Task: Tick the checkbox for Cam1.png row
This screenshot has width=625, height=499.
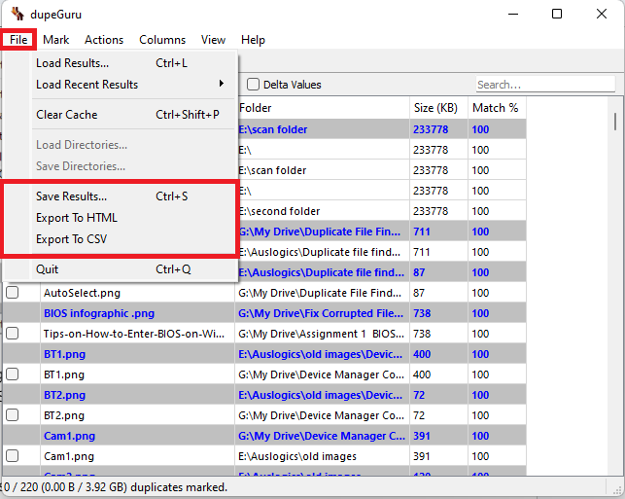Action: [x=13, y=455]
